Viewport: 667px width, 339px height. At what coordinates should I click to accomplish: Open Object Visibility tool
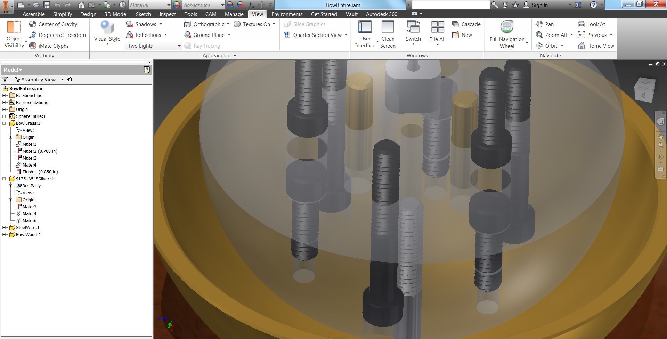tap(14, 34)
